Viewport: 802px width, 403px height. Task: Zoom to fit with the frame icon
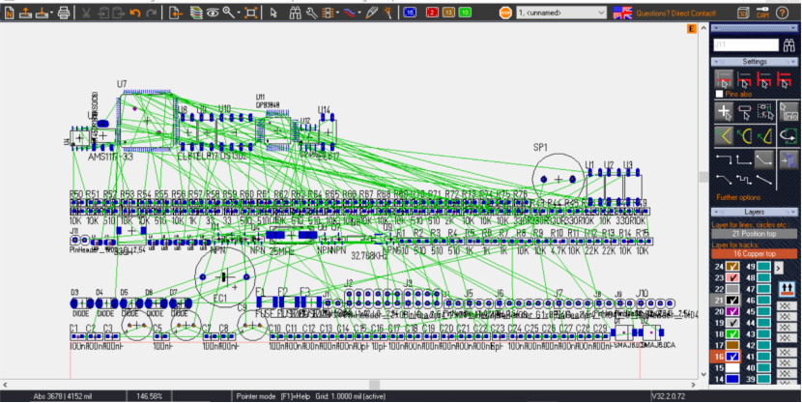250,13
